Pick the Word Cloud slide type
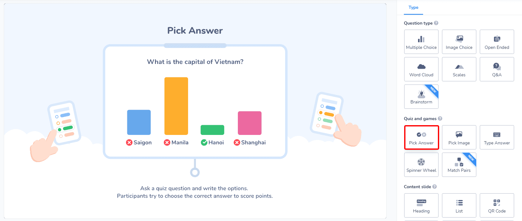This screenshot has height=221, width=522. pyautogui.click(x=421, y=69)
